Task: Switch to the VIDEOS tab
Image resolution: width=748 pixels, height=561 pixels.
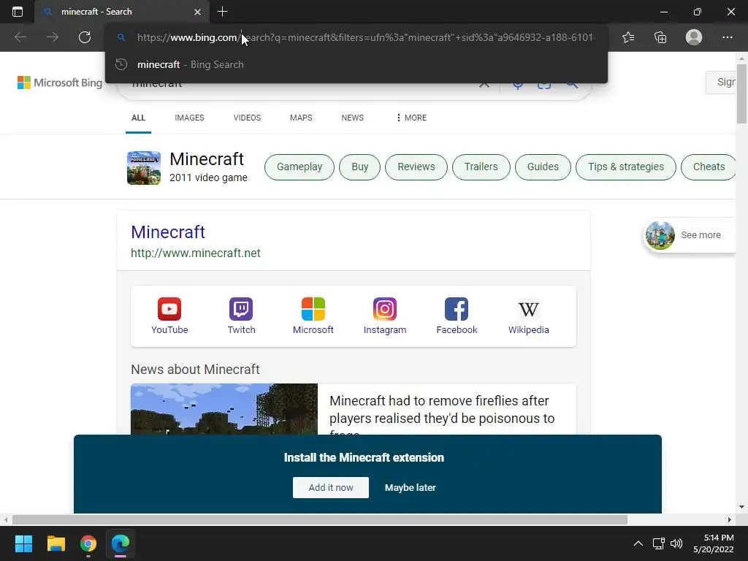Action: point(247,118)
